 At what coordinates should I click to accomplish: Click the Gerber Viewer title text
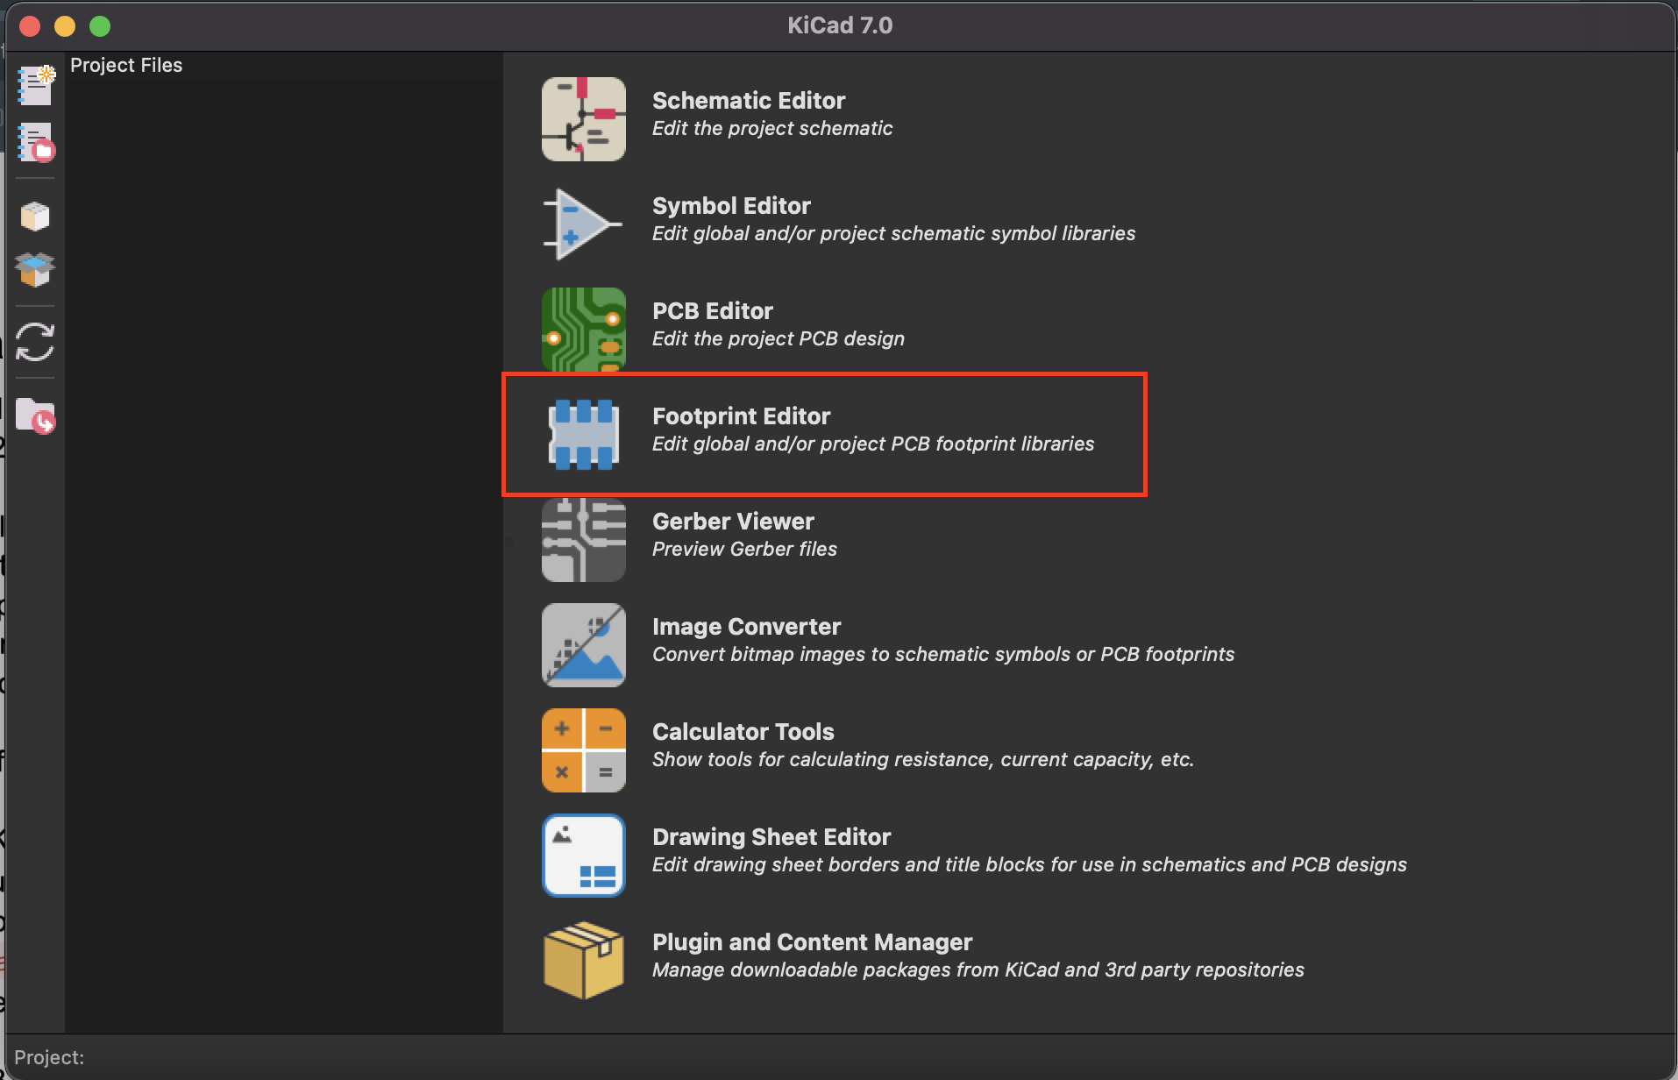point(733,522)
